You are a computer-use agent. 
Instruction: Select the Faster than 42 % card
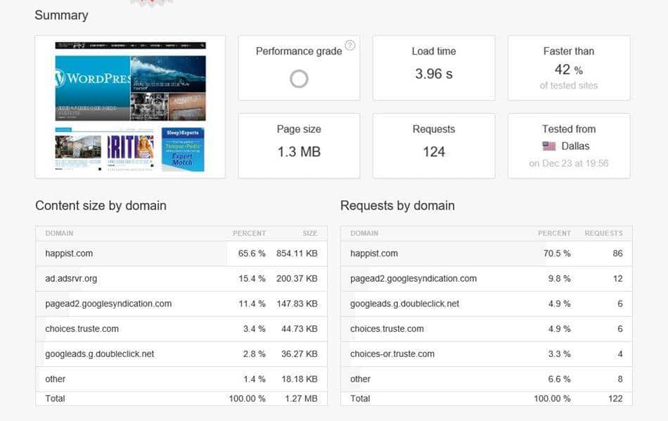(568, 67)
